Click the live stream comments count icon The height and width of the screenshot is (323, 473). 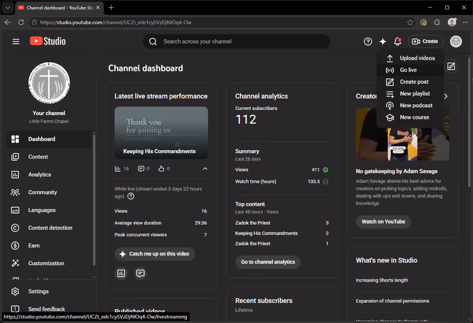pos(141,169)
